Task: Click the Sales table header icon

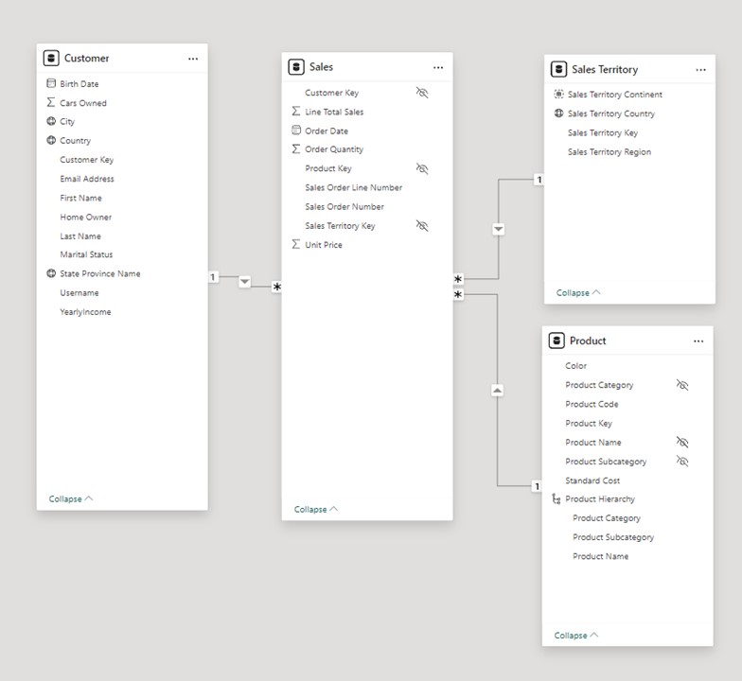Action: [296, 67]
